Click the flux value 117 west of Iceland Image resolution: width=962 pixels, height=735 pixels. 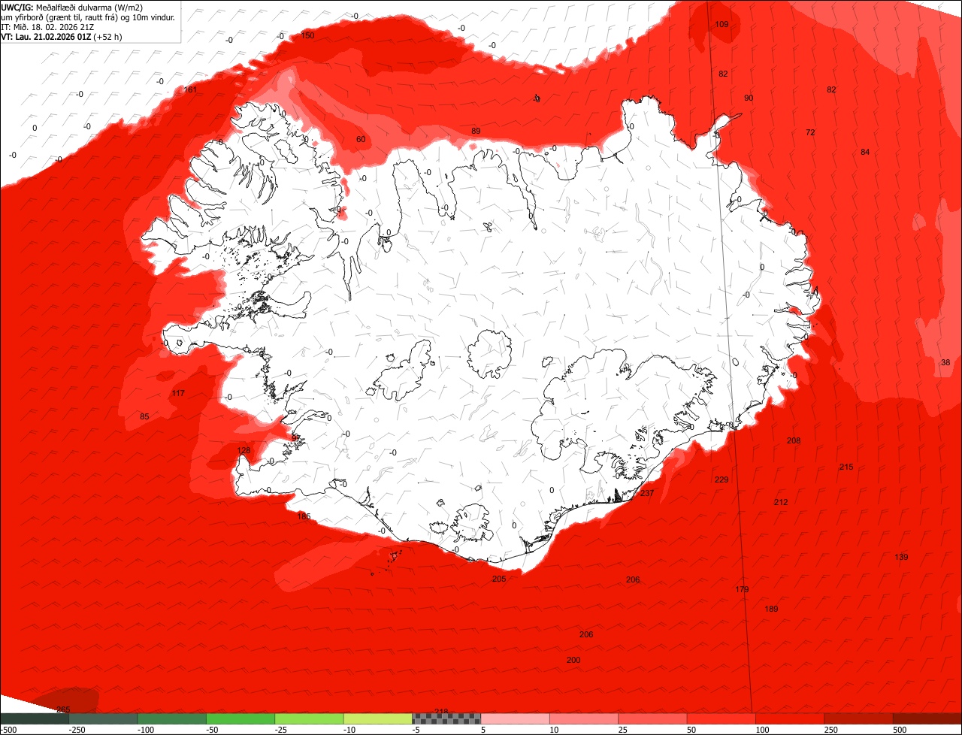tap(178, 393)
